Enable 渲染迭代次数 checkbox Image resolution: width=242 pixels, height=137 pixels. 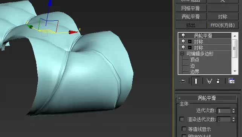[182, 119]
